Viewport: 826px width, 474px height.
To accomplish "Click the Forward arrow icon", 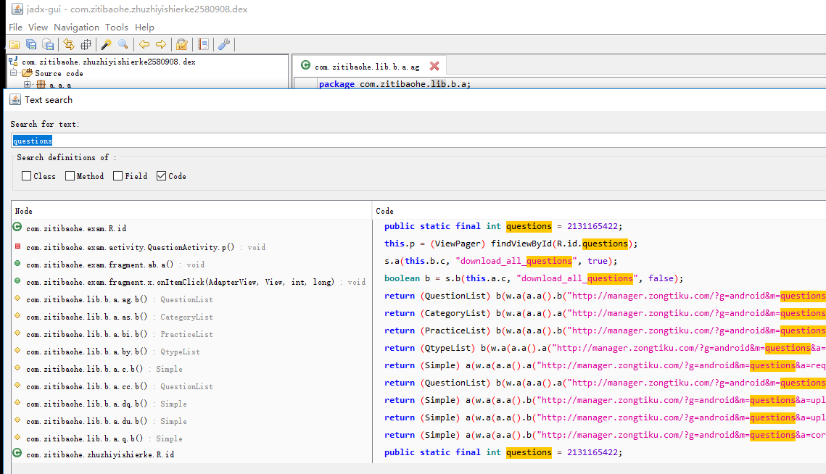I will (x=161, y=45).
